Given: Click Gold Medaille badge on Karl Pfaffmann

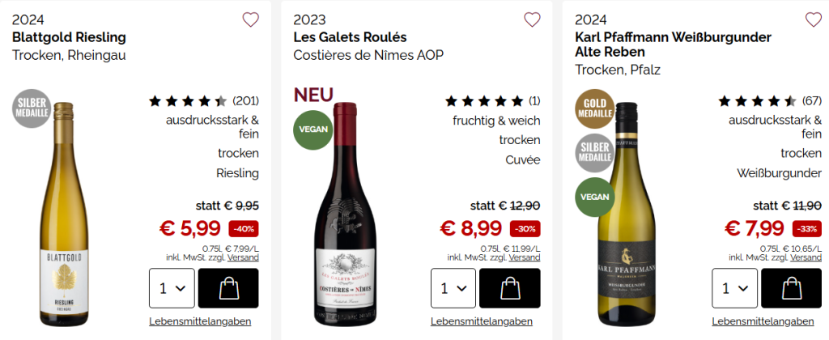Looking at the screenshot, I should tap(593, 109).
